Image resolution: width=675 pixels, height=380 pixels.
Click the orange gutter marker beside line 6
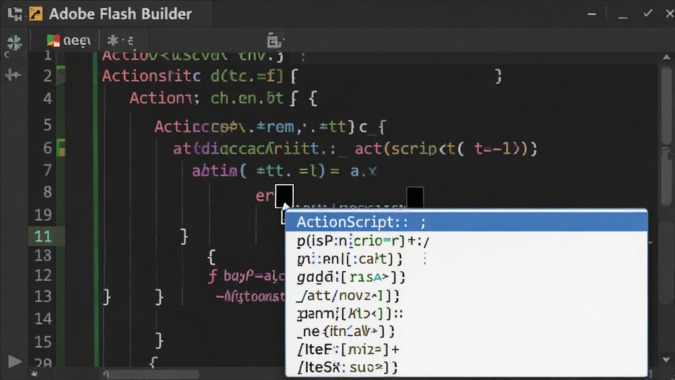61,148
